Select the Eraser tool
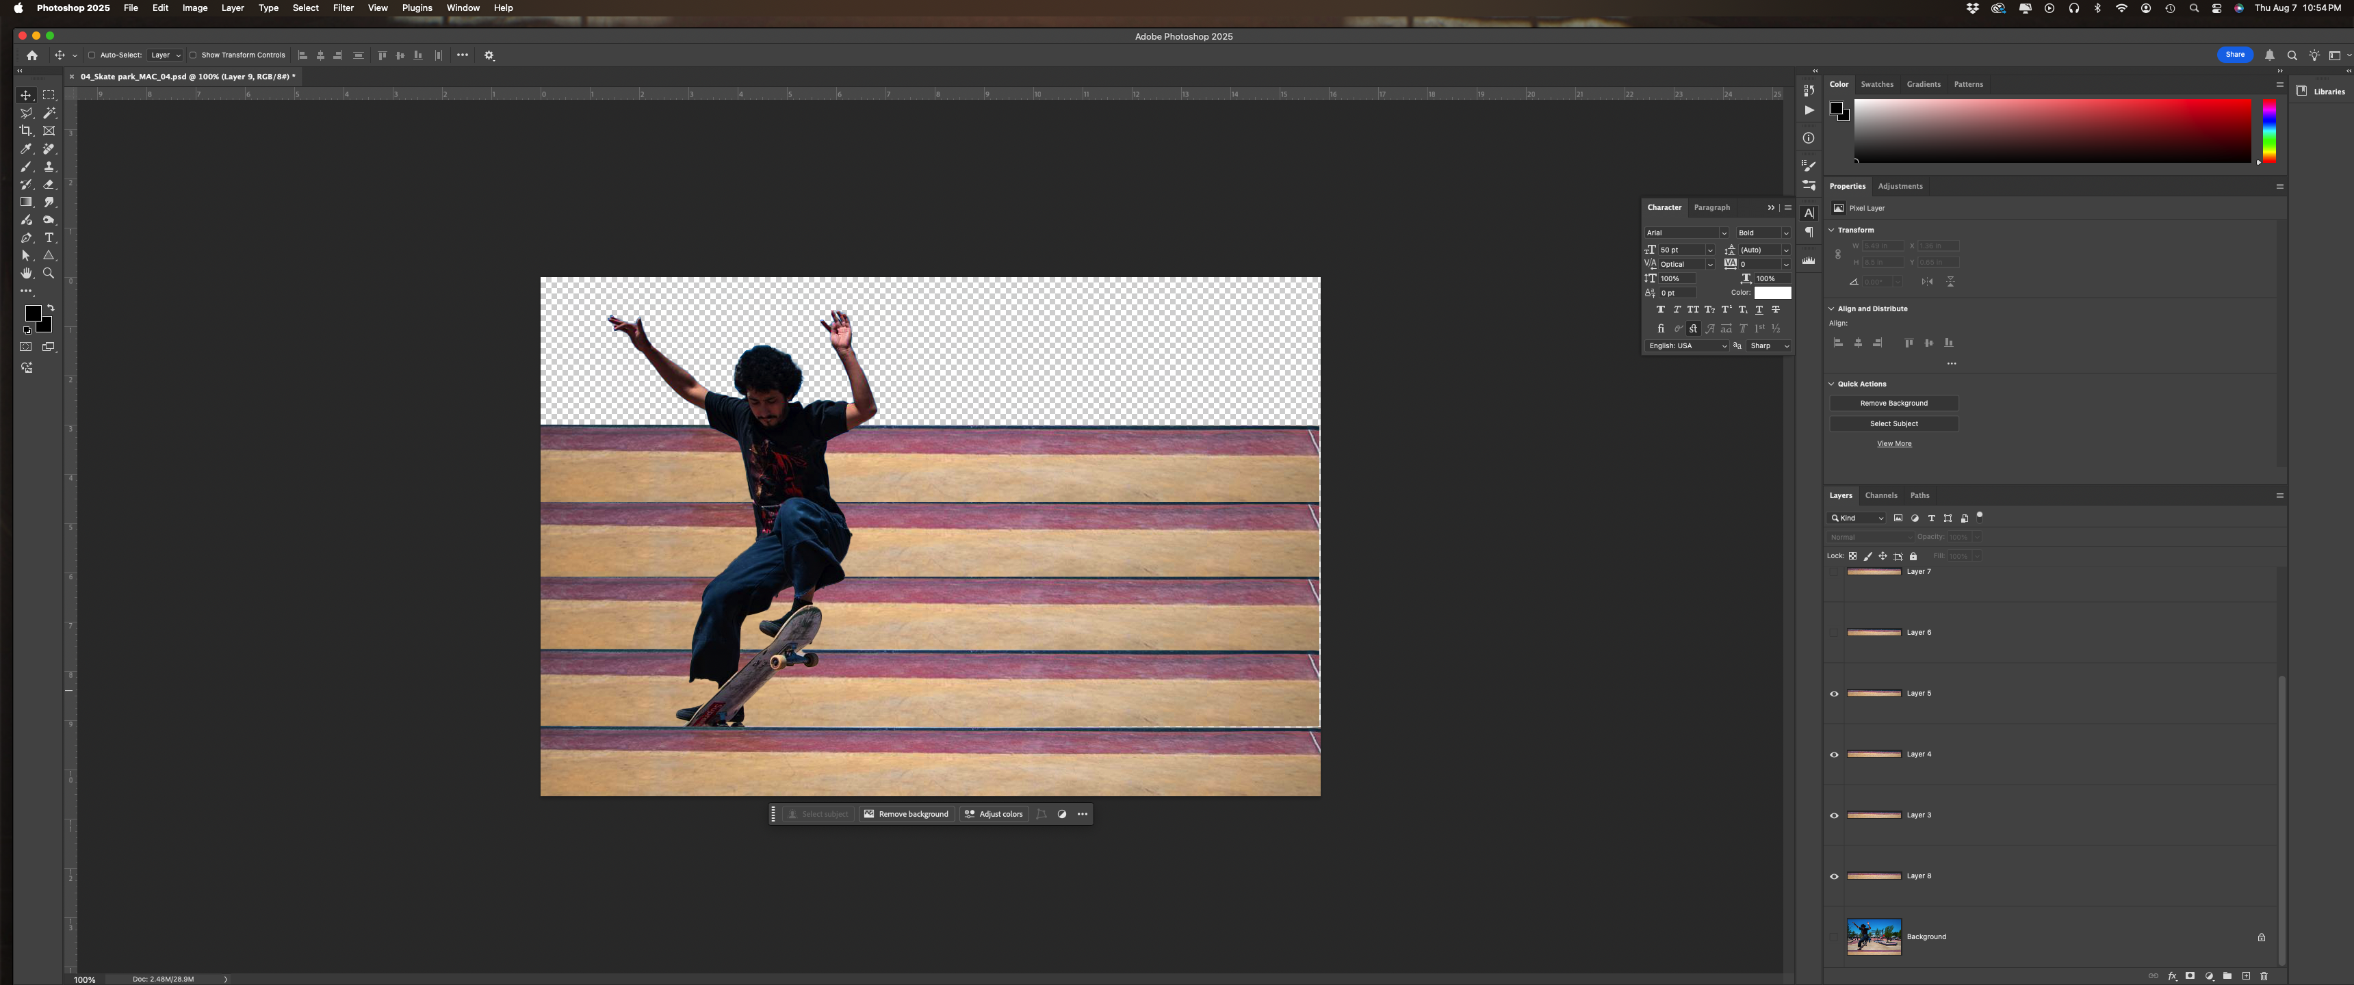 coord(49,185)
